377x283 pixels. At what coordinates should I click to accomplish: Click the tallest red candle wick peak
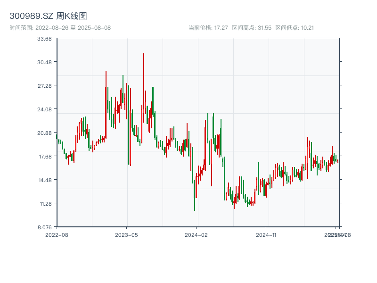[x=144, y=54]
